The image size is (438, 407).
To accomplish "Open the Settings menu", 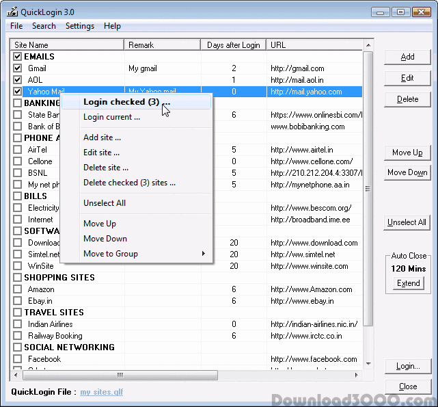I will point(80,26).
